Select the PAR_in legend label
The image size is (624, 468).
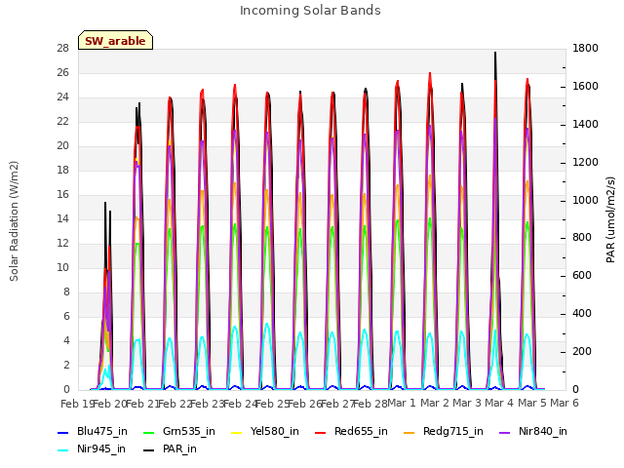click(x=179, y=448)
